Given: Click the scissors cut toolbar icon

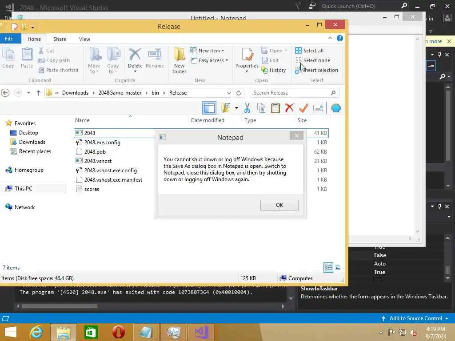Looking at the screenshot, I should (x=247, y=108).
